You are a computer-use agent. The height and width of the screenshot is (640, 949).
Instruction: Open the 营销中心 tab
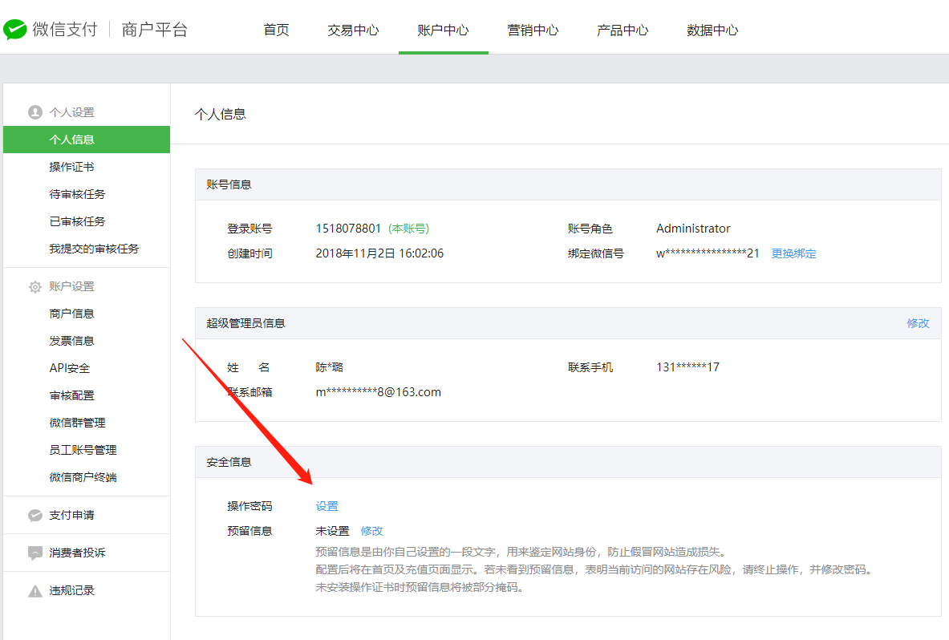533,30
